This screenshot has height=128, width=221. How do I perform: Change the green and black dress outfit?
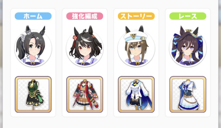(x=33, y=94)
